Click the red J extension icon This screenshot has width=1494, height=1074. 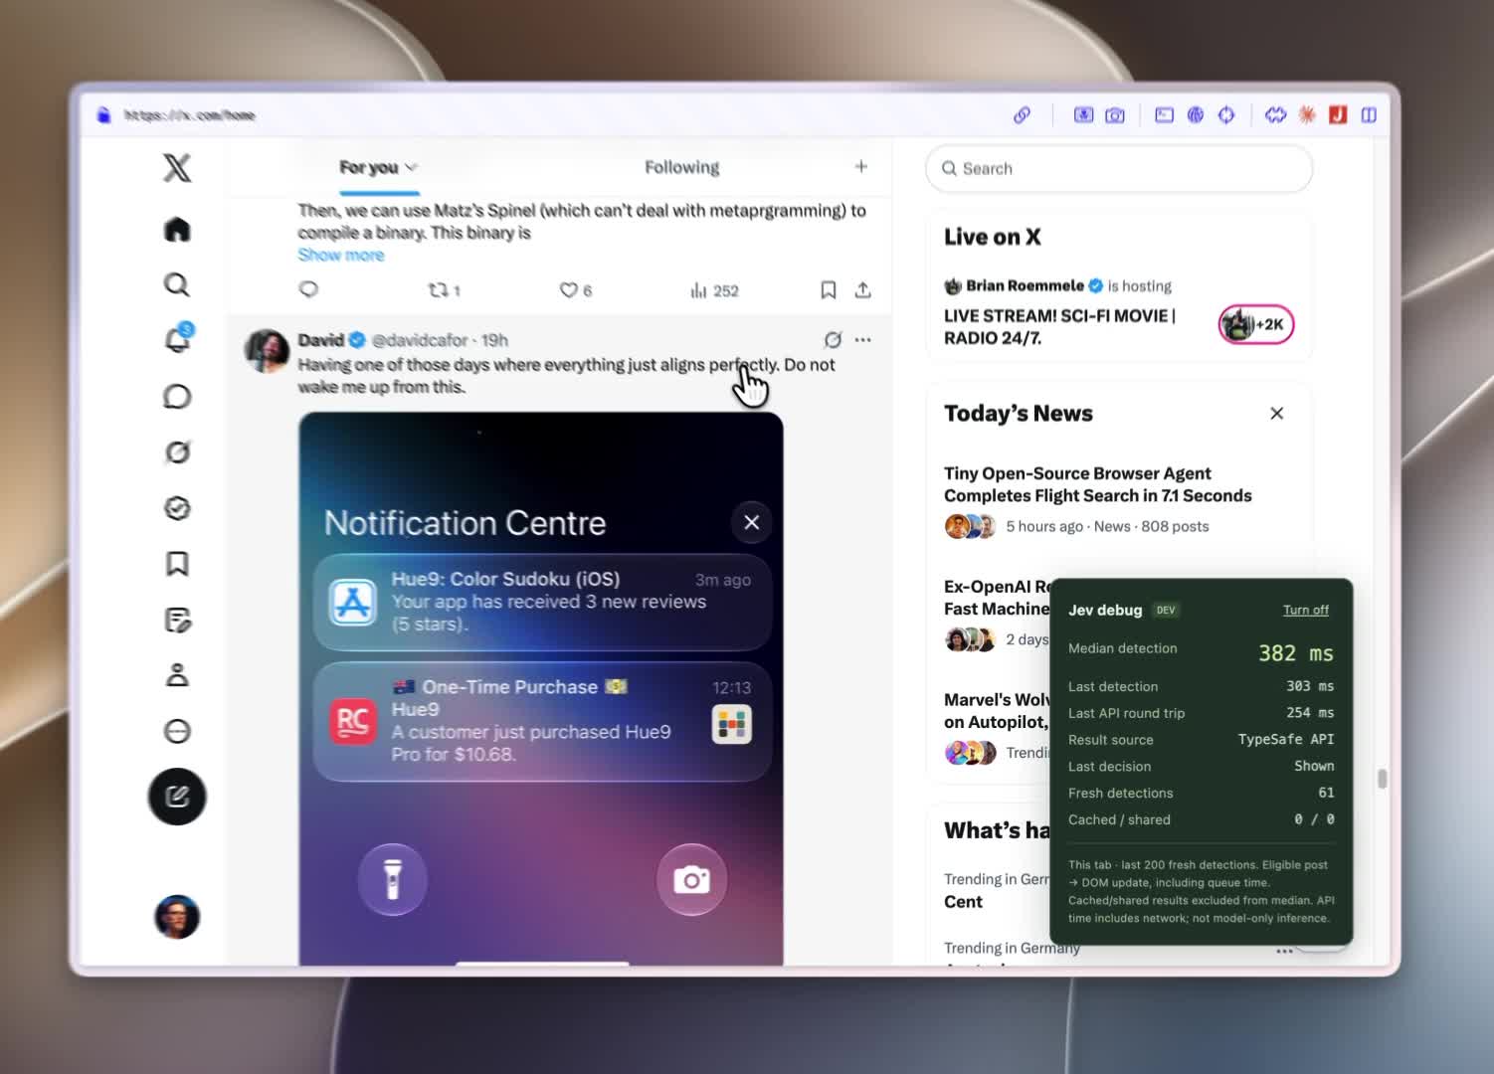[x=1338, y=115]
